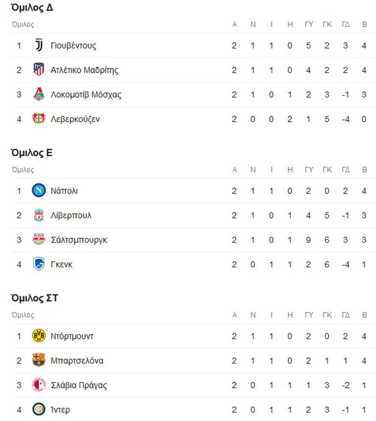Click the Όμιλος Ε group heading

pos(32,153)
